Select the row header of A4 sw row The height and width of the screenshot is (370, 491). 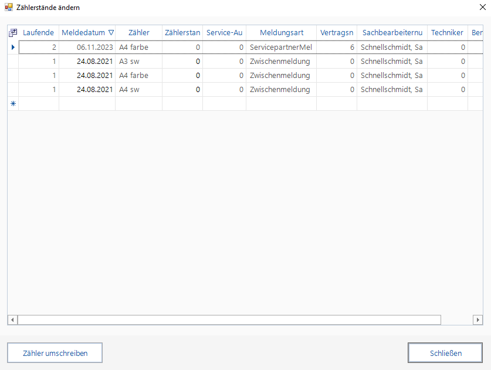click(13, 90)
